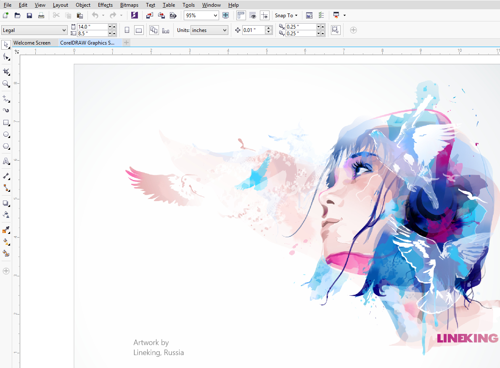Open the Welcome Screen icon in toolbar

309,15
